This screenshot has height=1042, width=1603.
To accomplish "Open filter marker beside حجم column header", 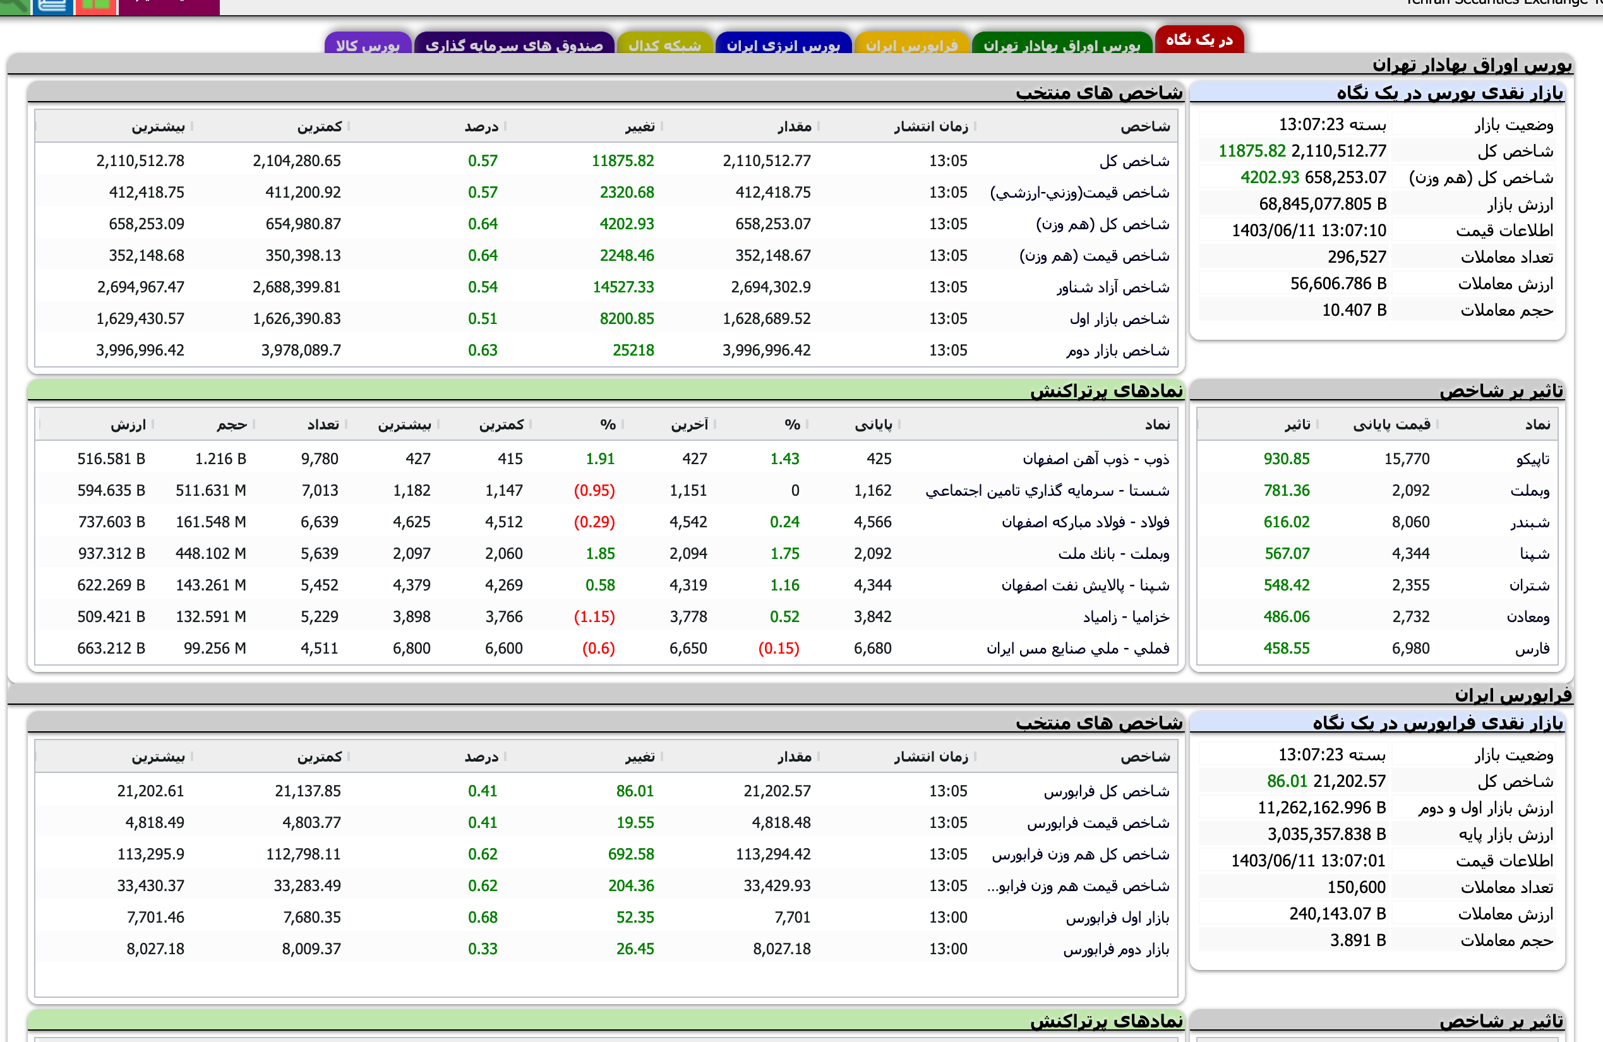I will pyautogui.click(x=254, y=424).
